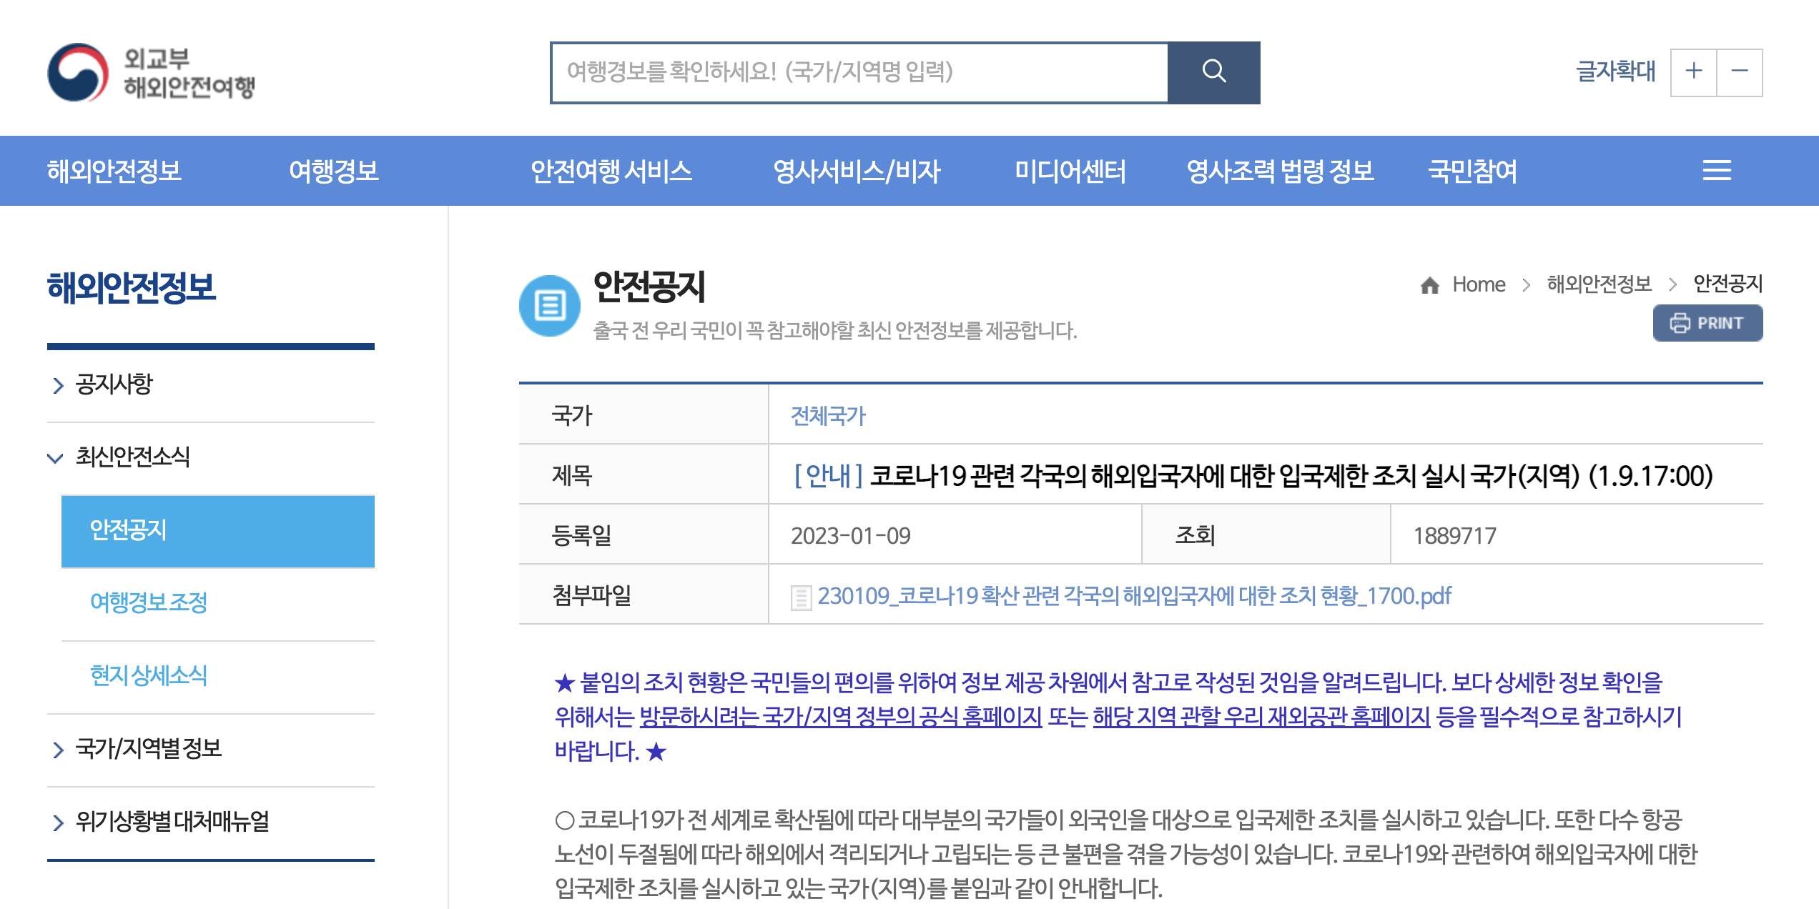
Task: Increase font size with plus button
Action: [x=1692, y=72]
